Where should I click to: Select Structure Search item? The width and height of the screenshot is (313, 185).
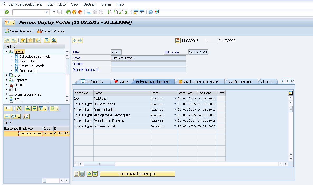(32, 66)
